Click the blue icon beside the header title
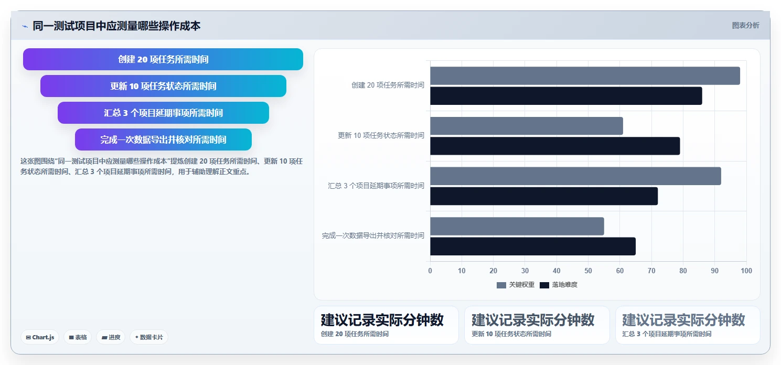 (25, 26)
